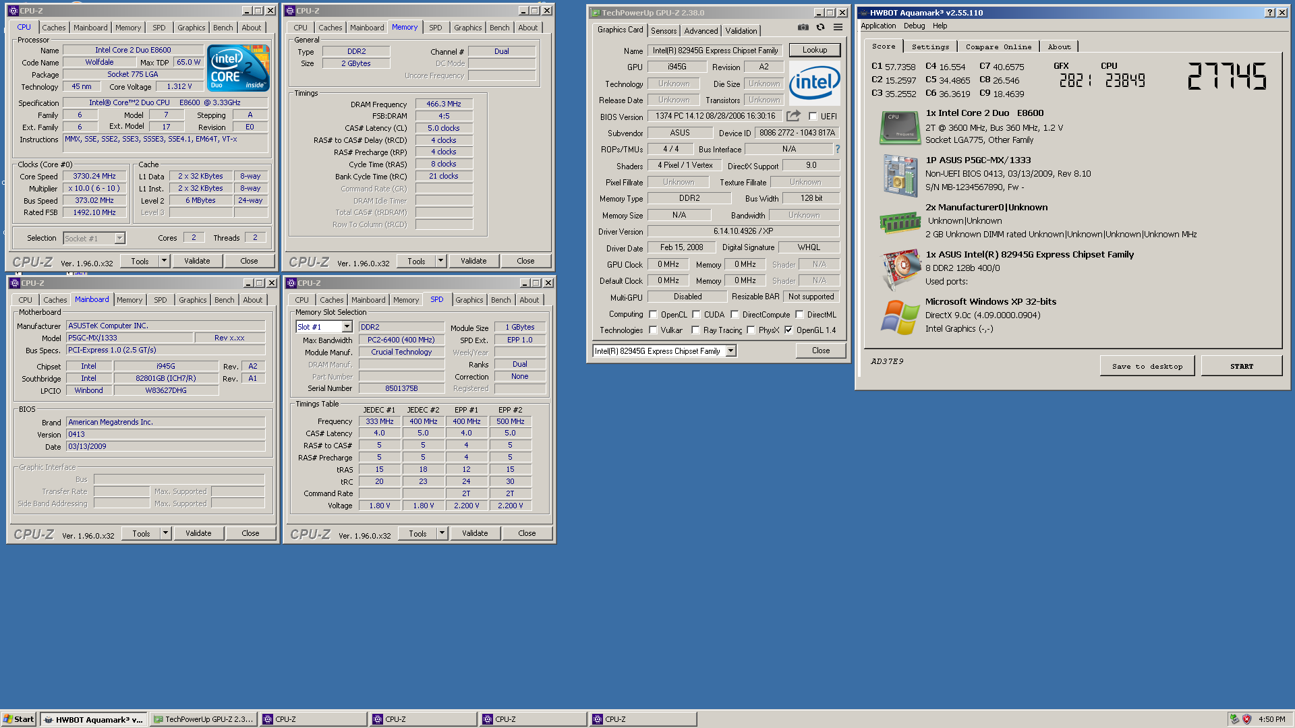Open the Validation tab in GPU-Z
The height and width of the screenshot is (728, 1295).
tap(741, 31)
